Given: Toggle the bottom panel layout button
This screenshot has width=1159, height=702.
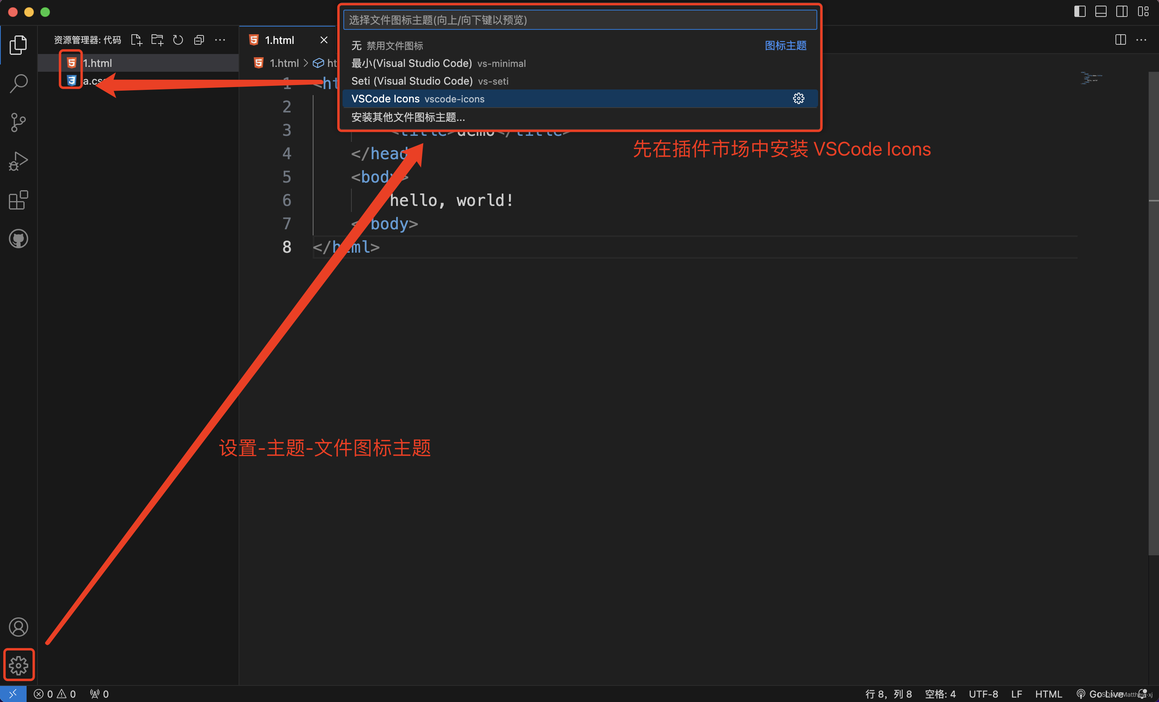Looking at the screenshot, I should pos(1101,12).
